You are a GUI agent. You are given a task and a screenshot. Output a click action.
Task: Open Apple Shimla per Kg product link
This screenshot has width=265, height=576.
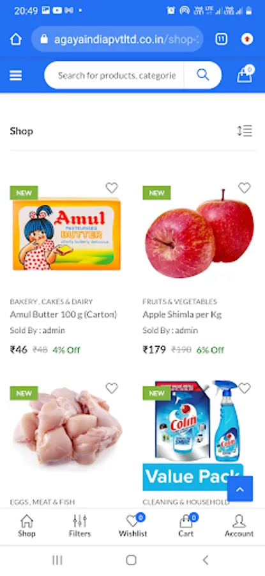click(x=182, y=314)
